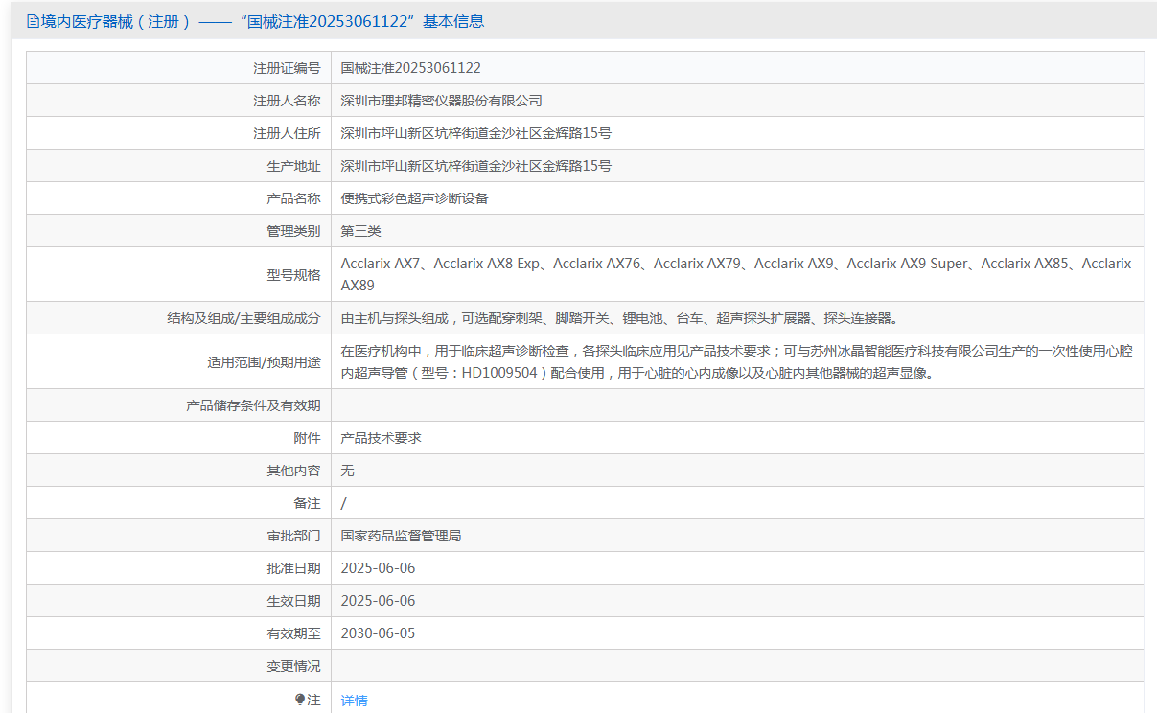Screen dimensions: 1157x713
Task: Click the 产品储存条件及有效期 label
Action: click(x=253, y=405)
